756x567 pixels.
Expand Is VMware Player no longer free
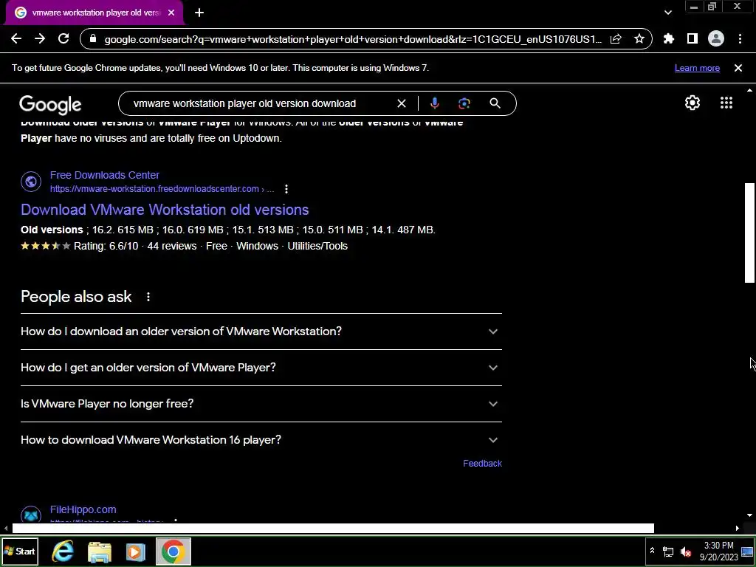pyautogui.click(x=261, y=404)
